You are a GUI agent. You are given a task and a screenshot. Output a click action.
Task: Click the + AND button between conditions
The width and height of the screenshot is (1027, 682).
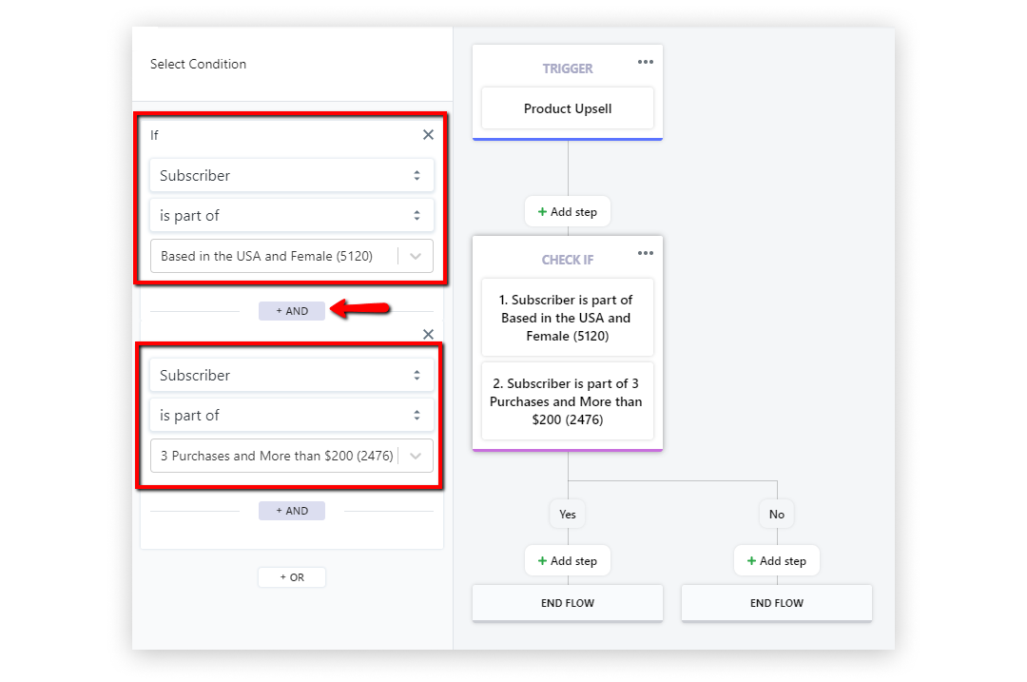pyautogui.click(x=292, y=311)
